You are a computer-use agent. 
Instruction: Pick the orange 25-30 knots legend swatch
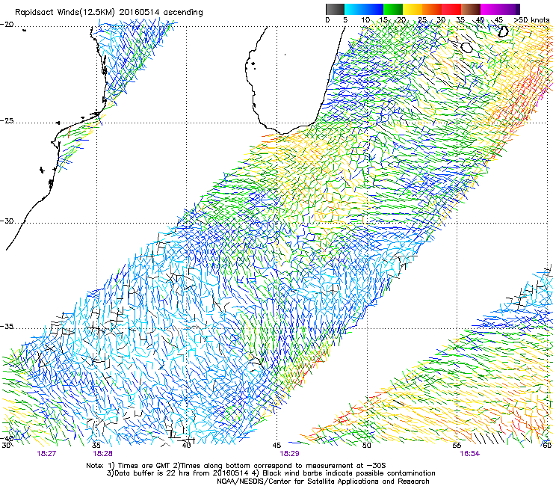click(432, 9)
